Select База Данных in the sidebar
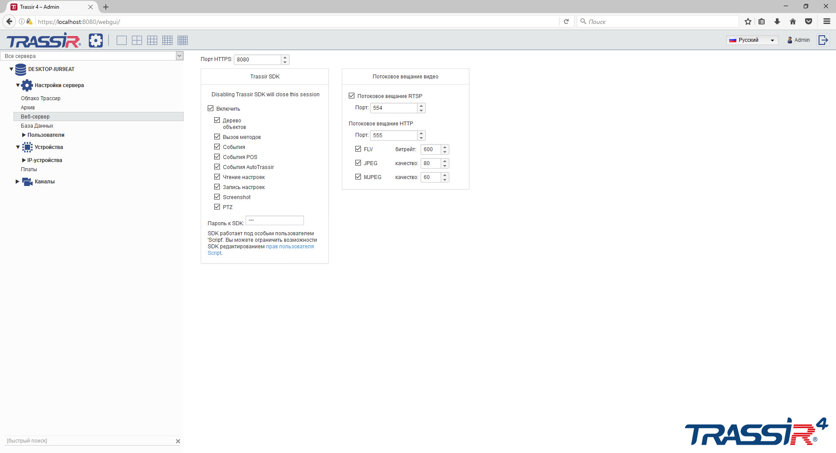Screen dimensions: 836x453 tap(37, 125)
